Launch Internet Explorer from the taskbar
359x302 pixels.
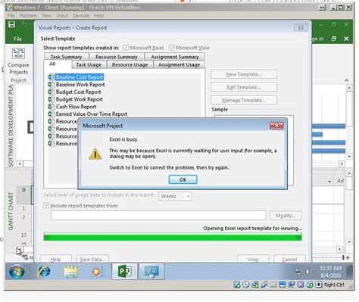(x=44, y=272)
